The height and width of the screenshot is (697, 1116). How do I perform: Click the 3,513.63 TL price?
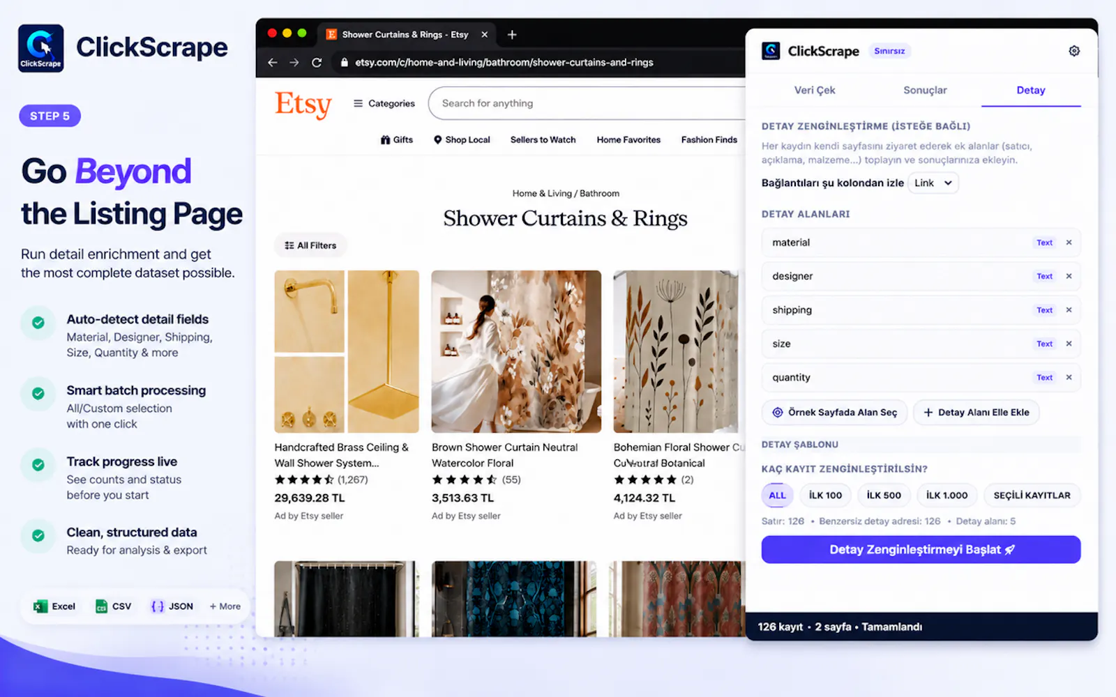462,498
